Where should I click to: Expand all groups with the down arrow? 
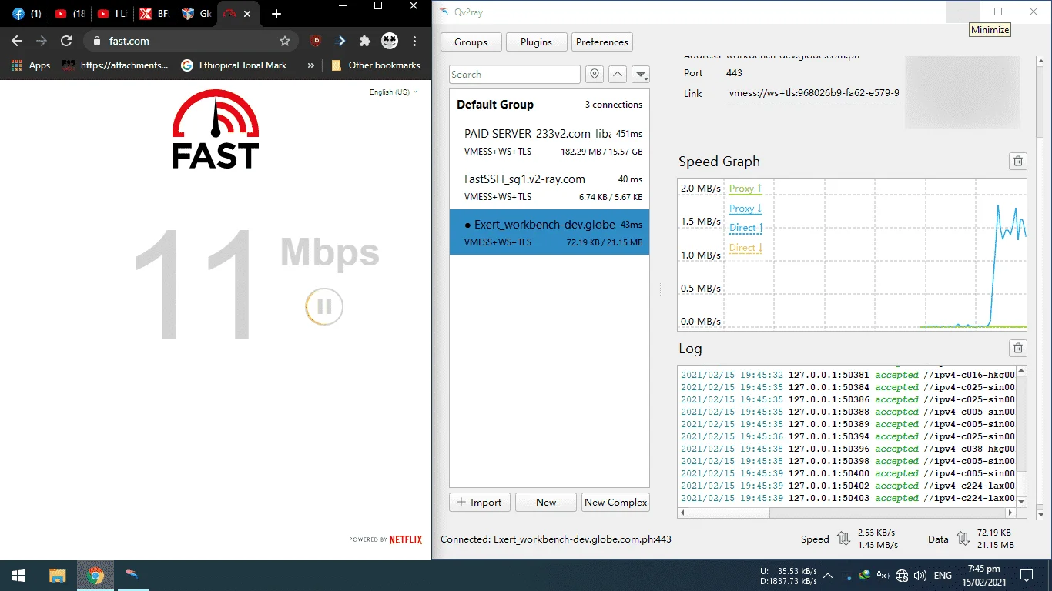(641, 74)
